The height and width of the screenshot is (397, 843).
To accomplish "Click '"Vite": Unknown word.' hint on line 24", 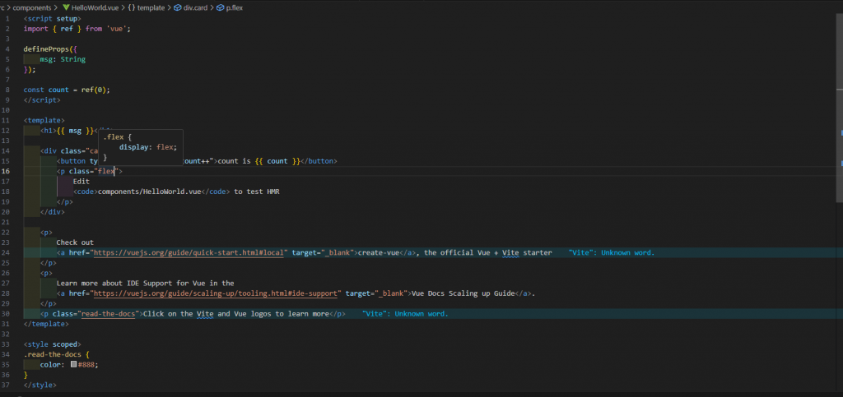I will [x=612, y=252].
